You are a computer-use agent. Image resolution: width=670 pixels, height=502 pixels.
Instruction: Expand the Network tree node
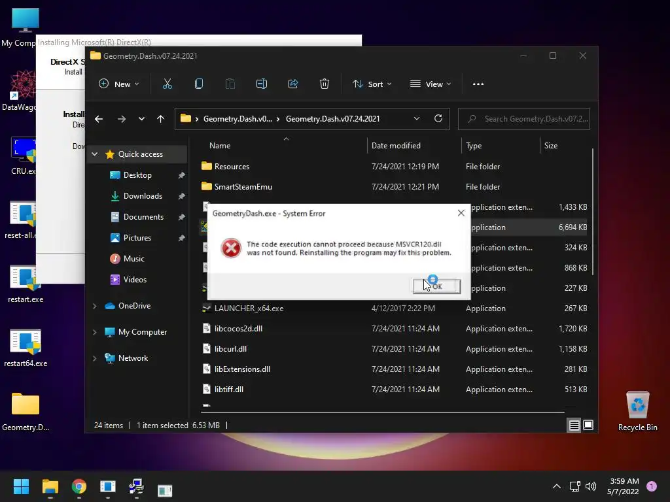tap(94, 358)
